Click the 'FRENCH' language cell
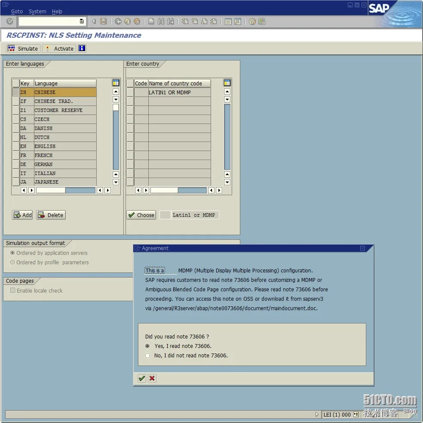This screenshot has height=423, width=423. click(x=65, y=155)
